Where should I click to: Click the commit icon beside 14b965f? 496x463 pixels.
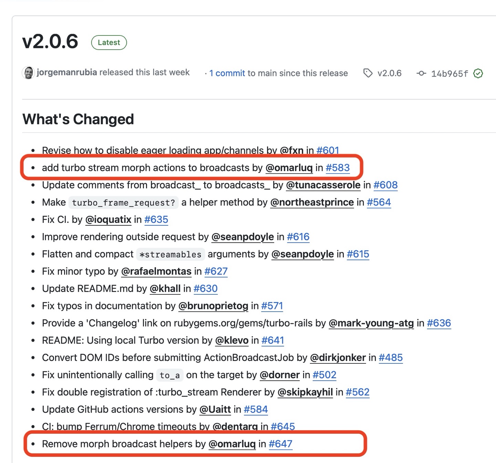pyautogui.click(x=421, y=73)
